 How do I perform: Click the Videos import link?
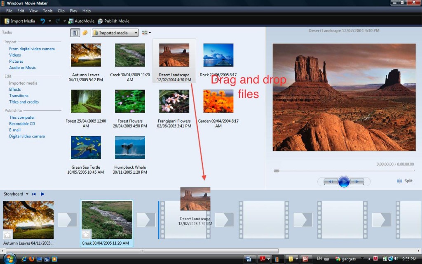(x=15, y=55)
